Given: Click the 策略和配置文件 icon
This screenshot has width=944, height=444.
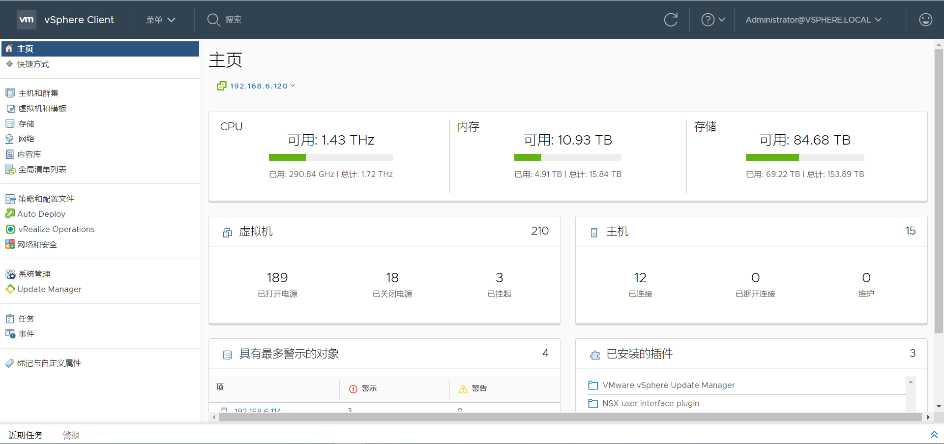Looking at the screenshot, I should point(10,199).
